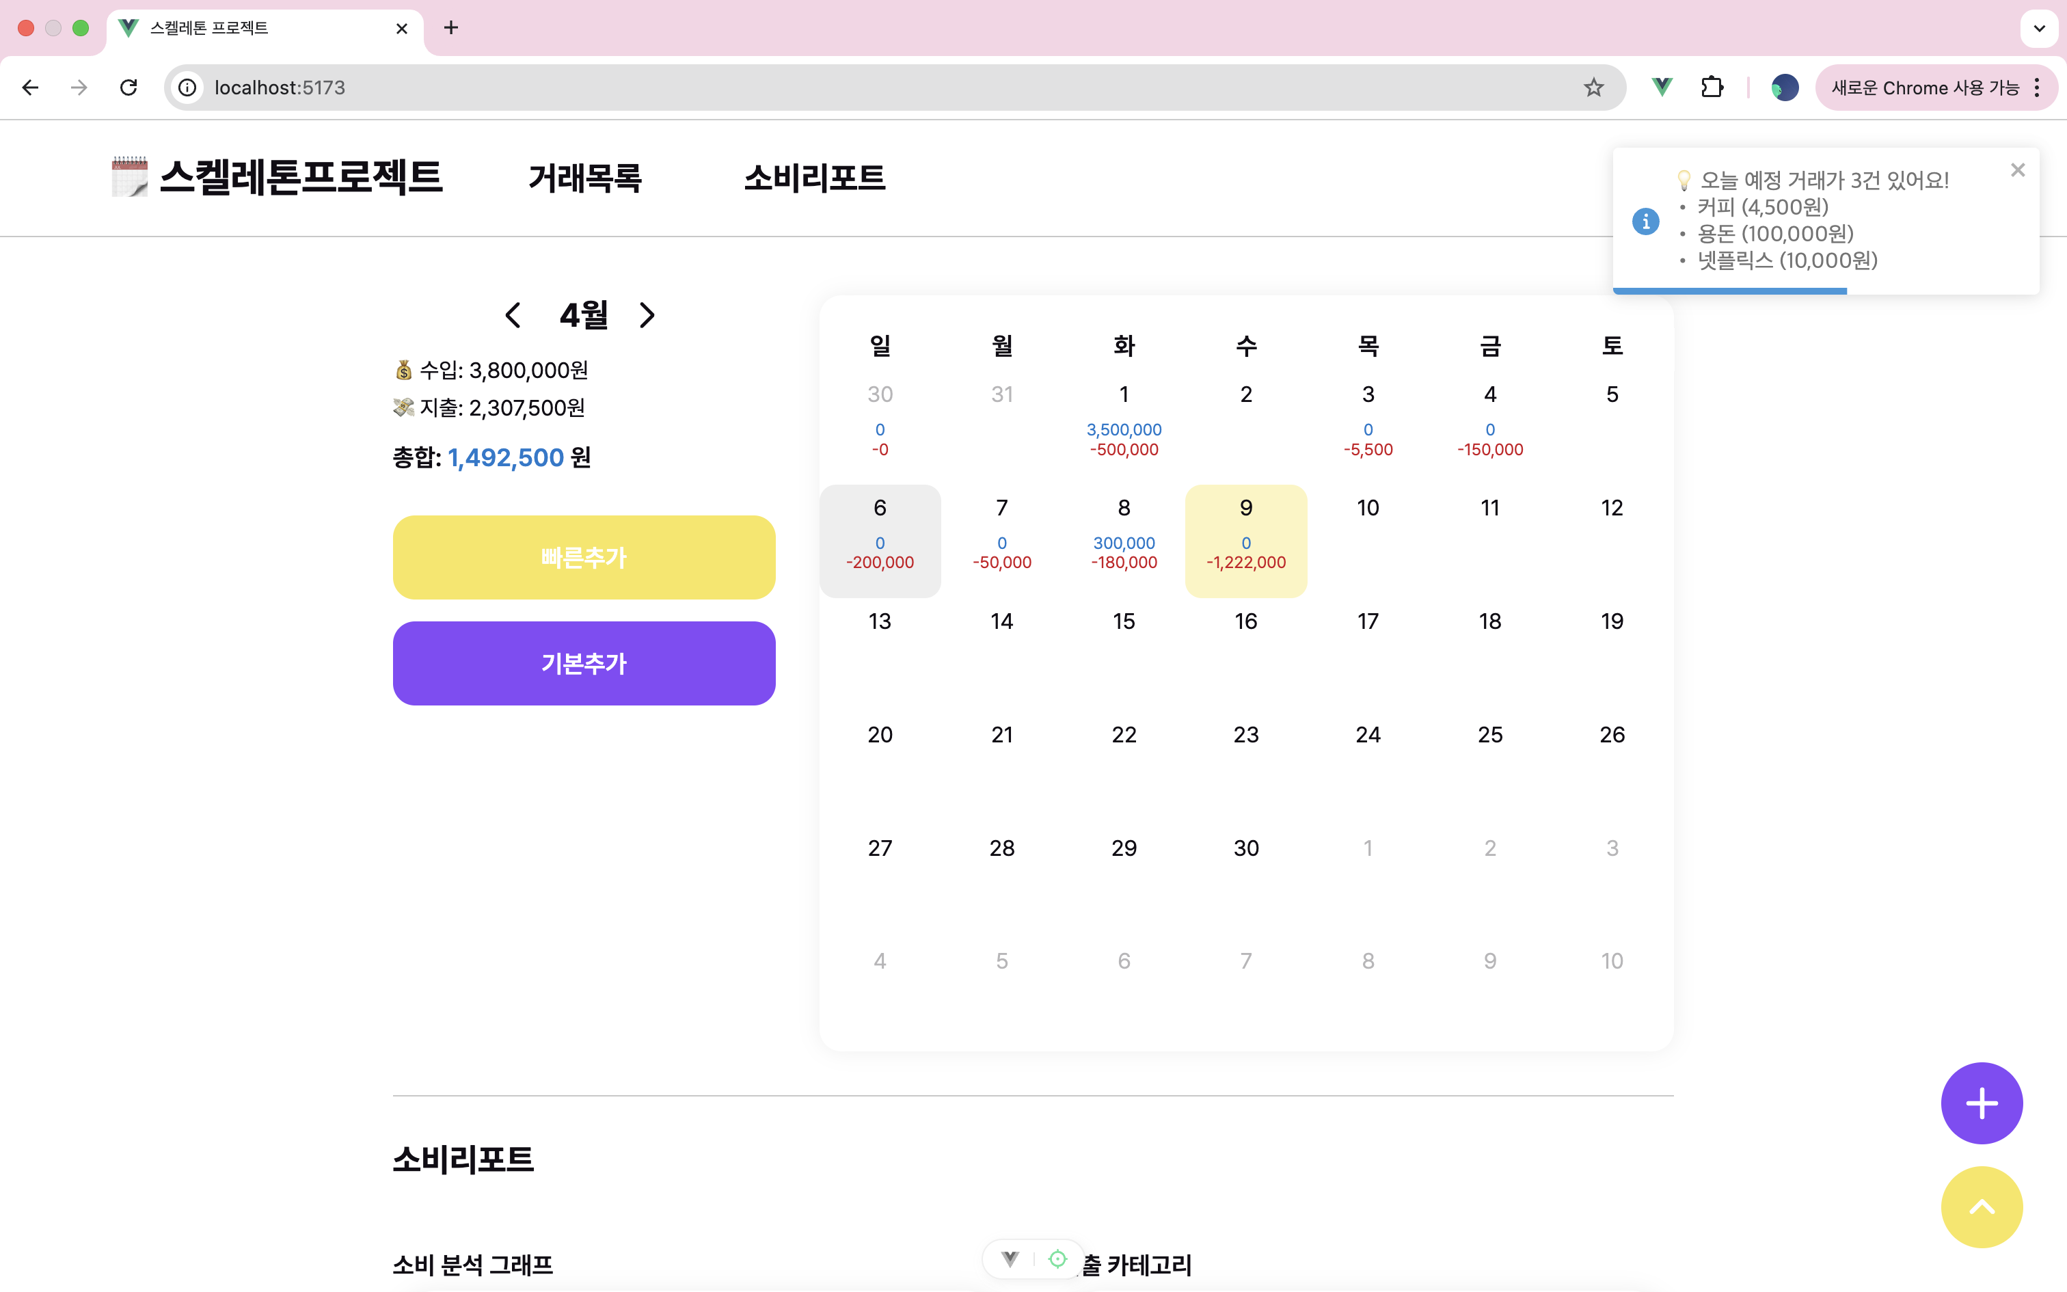Open the Vue devtools extension icon

pyautogui.click(x=1661, y=88)
